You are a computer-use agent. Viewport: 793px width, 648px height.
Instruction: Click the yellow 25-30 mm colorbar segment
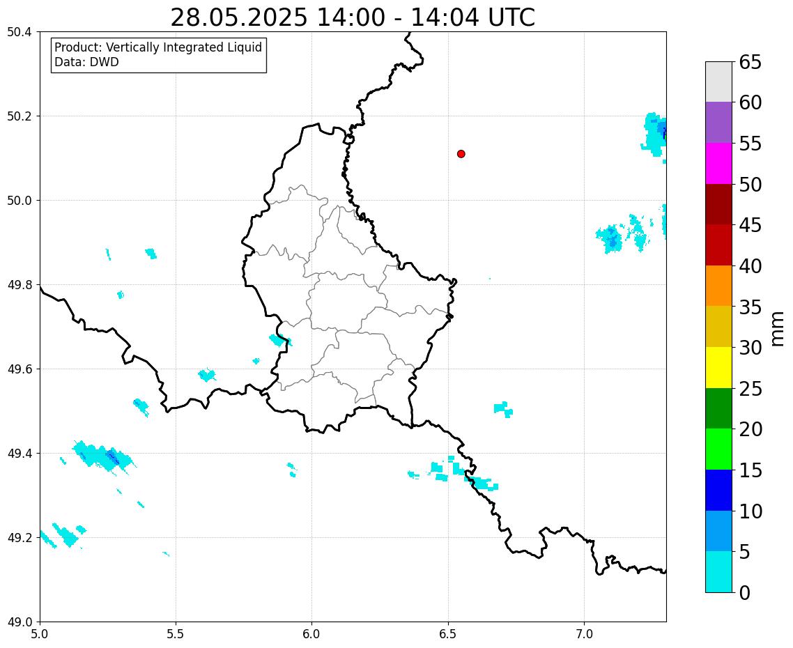(x=718, y=368)
